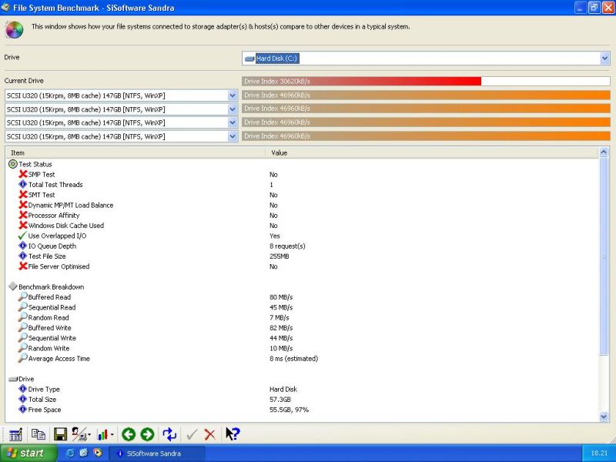This screenshot has width=616, height=462.
Task: Launch Windows Media Player from the quick launch
Action: 98,453
